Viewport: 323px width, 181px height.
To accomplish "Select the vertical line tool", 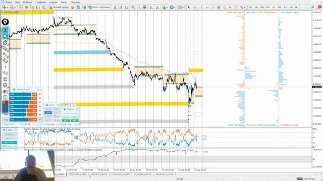I will click(201, 7).
